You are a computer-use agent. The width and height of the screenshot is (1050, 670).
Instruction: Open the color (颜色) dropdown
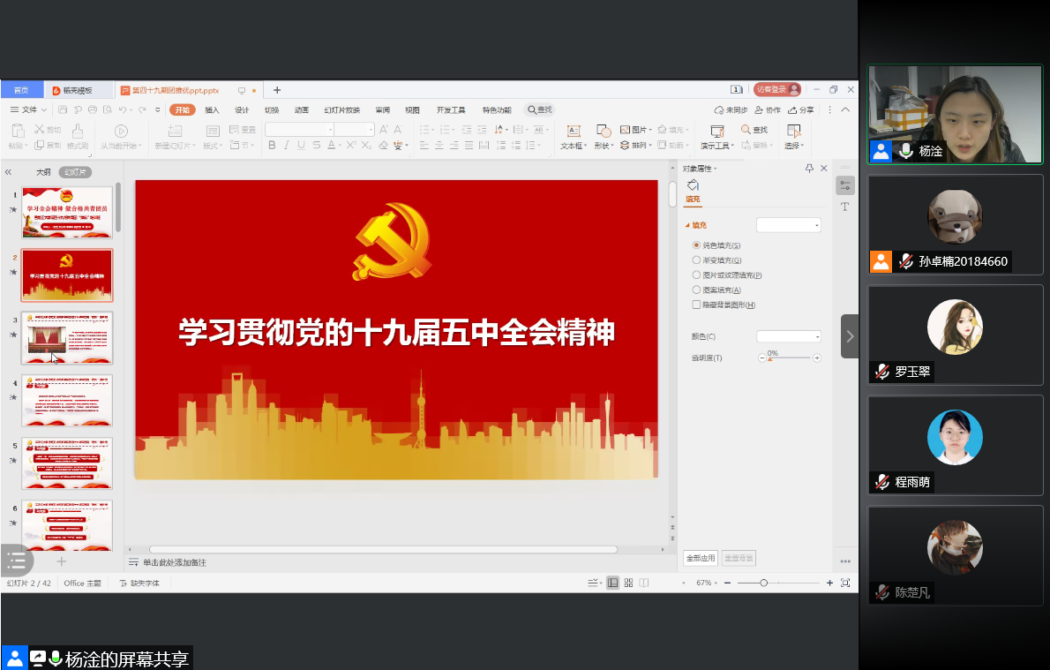(789, 336)
